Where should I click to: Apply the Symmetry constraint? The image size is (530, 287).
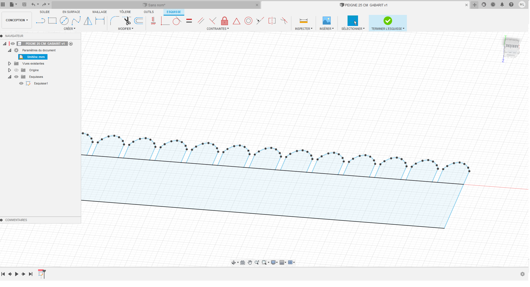click(272, 21)
